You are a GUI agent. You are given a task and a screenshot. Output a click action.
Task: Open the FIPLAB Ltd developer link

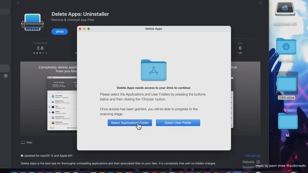coord(253,156)
